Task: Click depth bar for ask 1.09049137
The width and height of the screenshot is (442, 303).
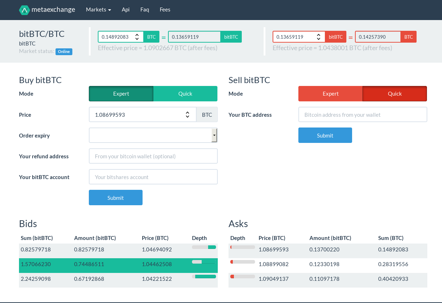Action: (x=242, y=276)
